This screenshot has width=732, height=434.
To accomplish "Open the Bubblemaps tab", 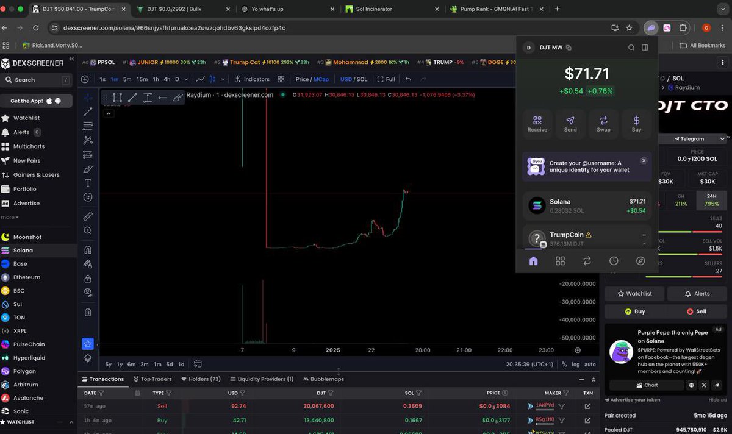I will [x=323, y=379].
